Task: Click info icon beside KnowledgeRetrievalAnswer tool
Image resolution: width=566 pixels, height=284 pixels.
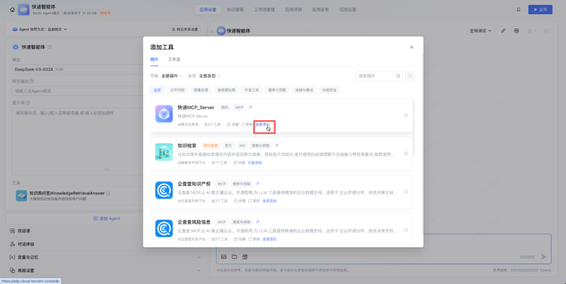Action: click(x=108, y=193)
